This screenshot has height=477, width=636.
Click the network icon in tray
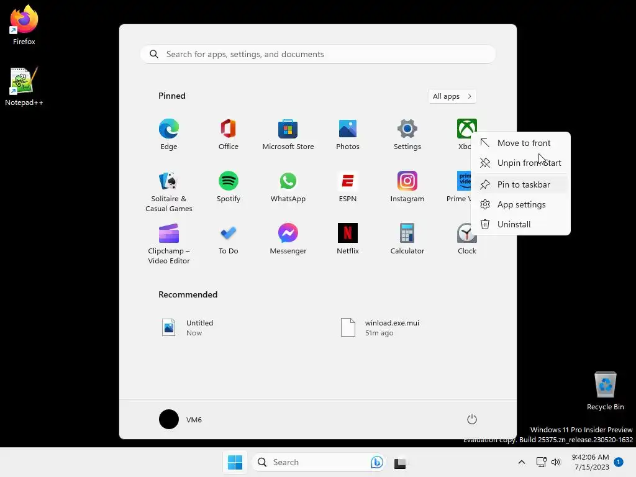click(541, 462)
